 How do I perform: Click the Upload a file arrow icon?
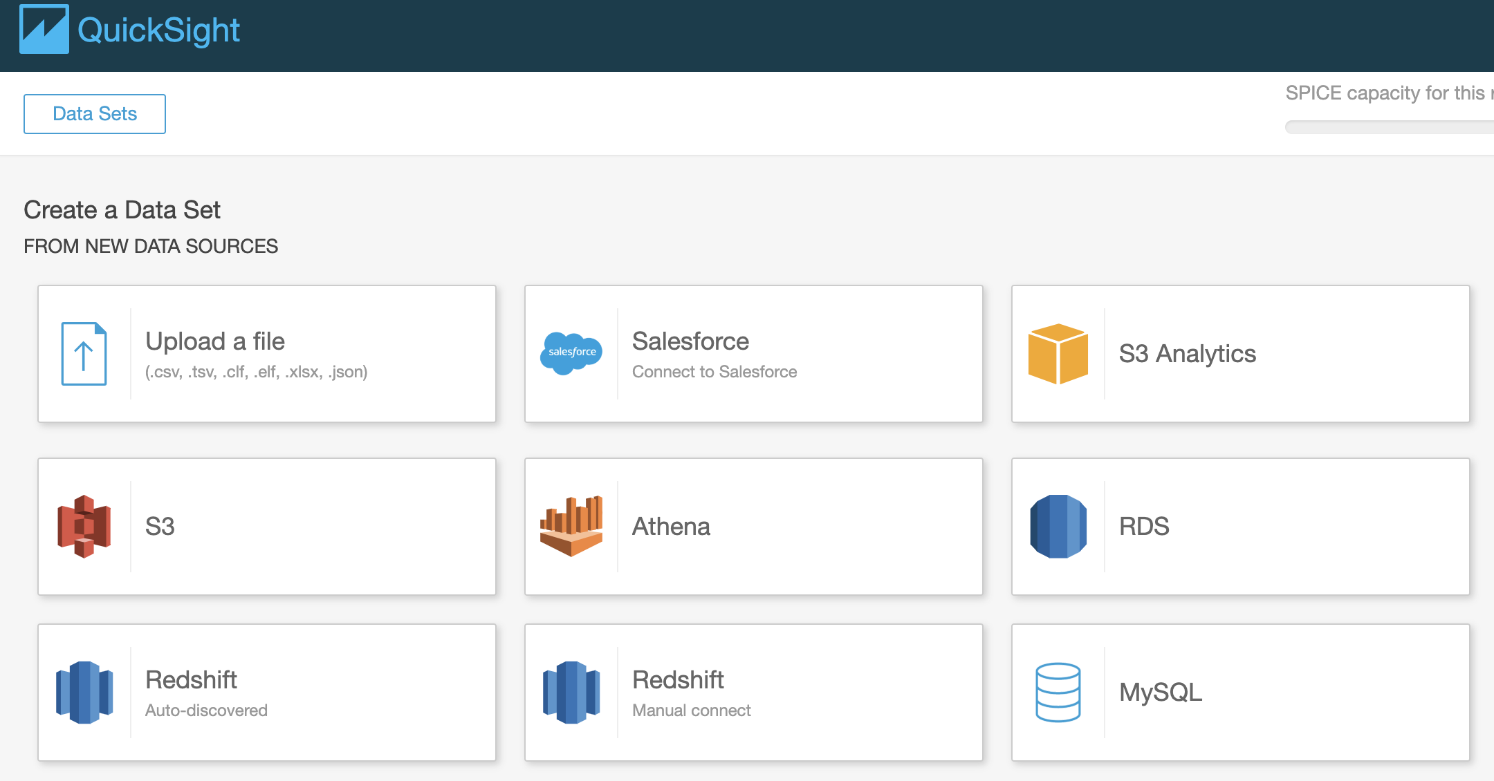click(84, 354)
